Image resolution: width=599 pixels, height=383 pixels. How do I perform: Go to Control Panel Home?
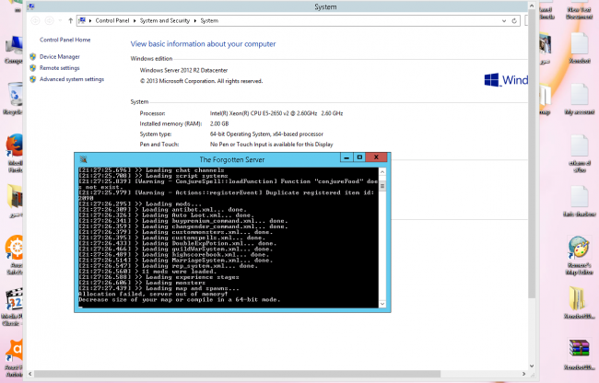(65, 40)
